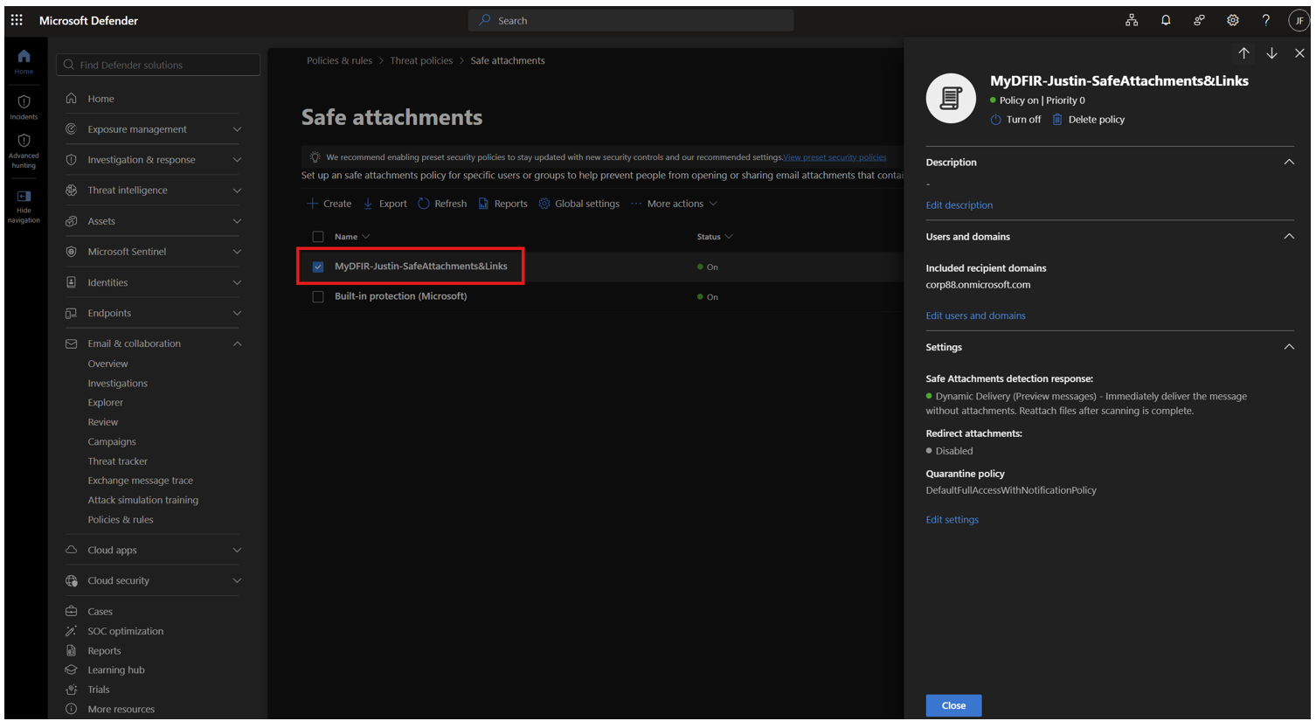Uncheck MyDFIR-Justin-SafeAttachments&Links checkbox
This screenshot has width=1316, height=721.
318,267
